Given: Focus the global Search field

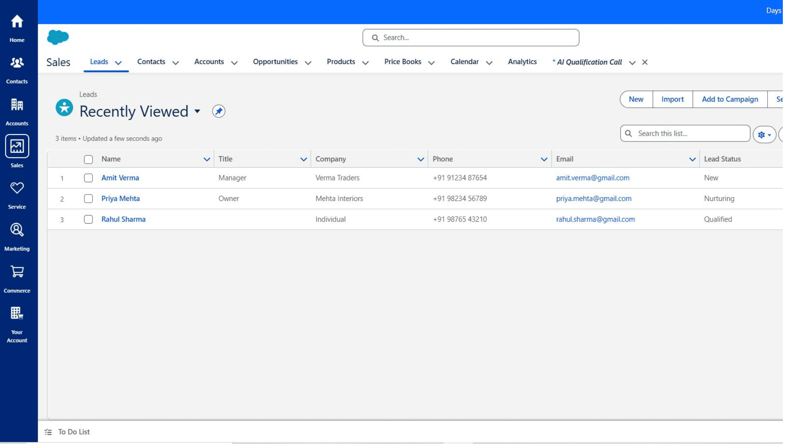Looking at the screenshot, I should [x=471, y=37].
